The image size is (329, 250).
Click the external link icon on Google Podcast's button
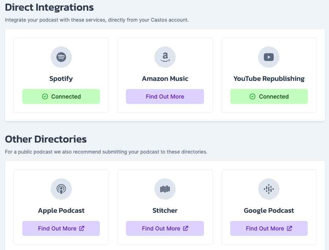289,228
